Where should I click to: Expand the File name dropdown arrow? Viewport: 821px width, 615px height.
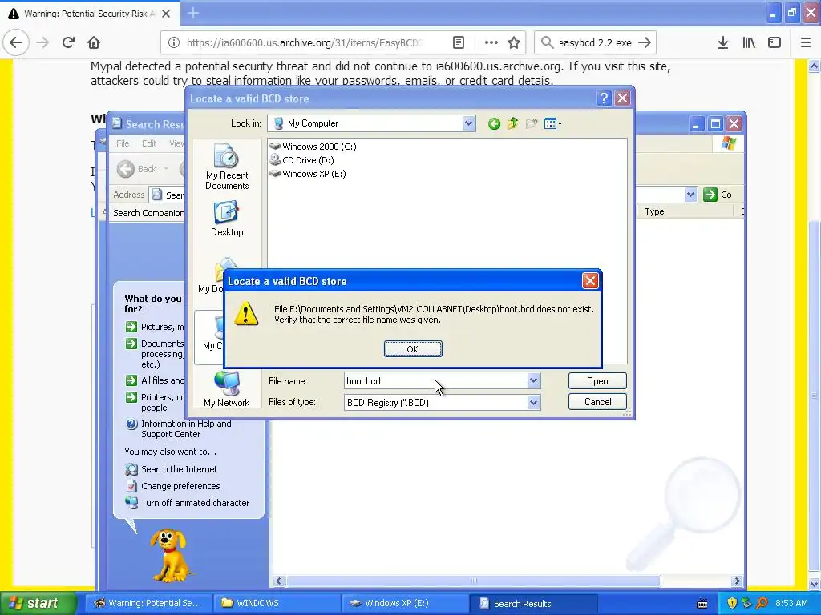533,380
